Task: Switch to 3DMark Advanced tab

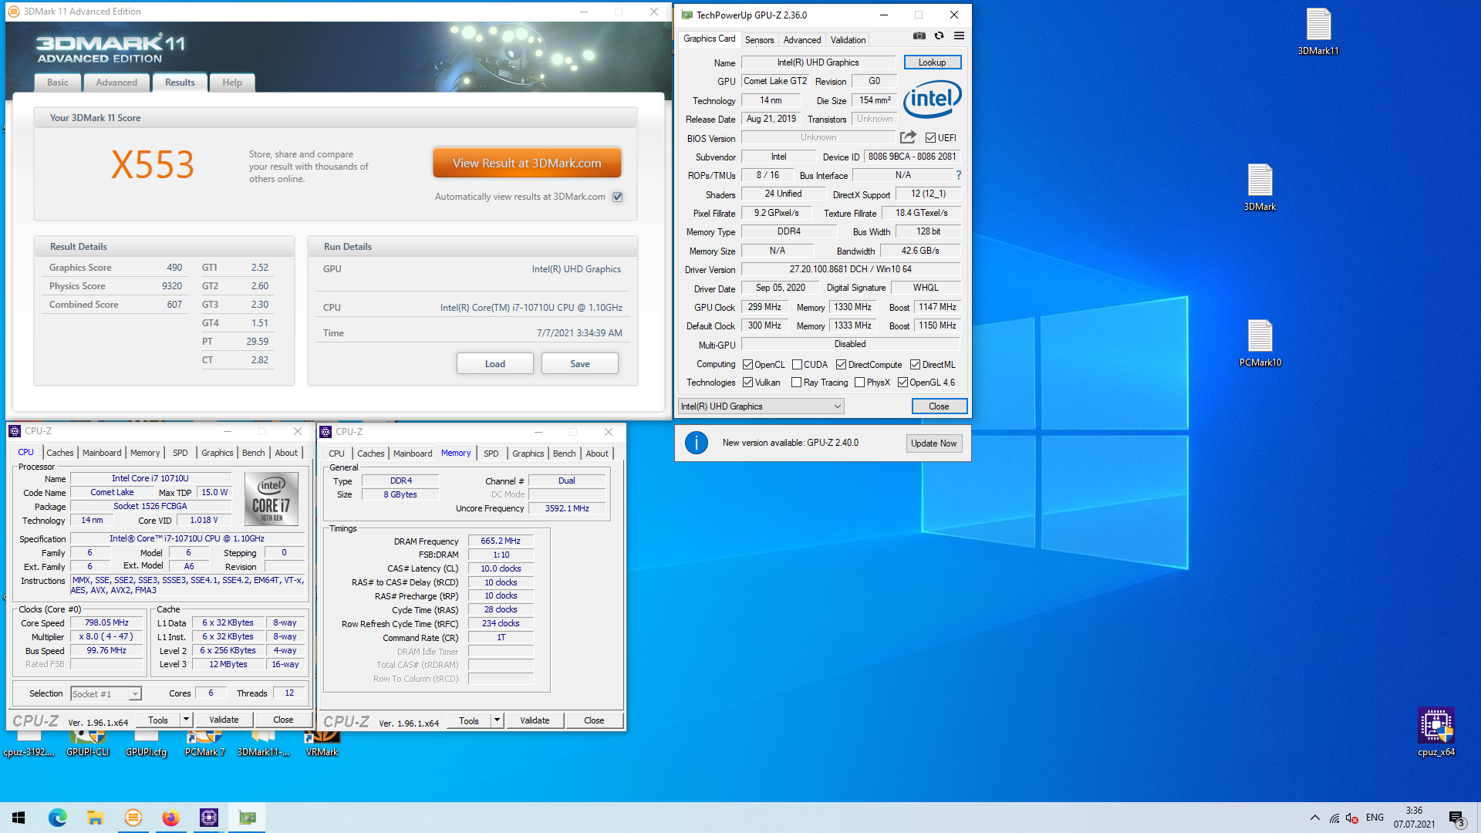Action: point(116,83)
